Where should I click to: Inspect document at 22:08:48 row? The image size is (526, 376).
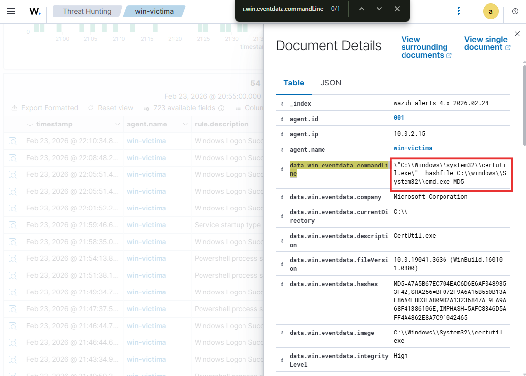(x=13, y=158)
